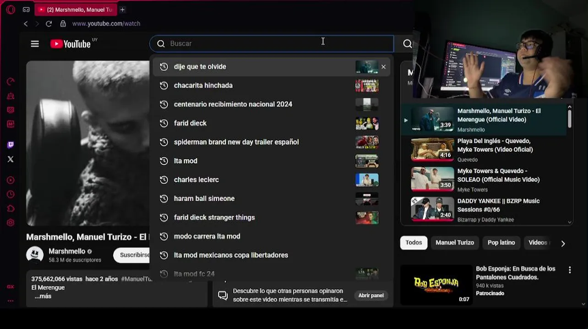Open Settings gear in sidebar
588x329 pixels.
tap(11, 223)
